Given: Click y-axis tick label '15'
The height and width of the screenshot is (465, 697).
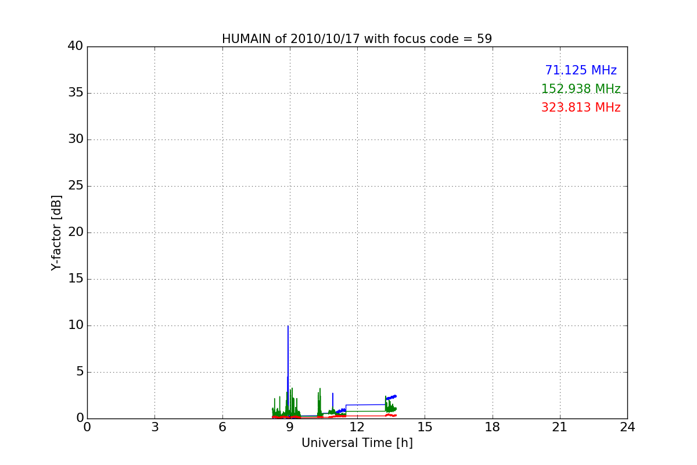Looking at the screenshot, I should (x=76, y=279).
